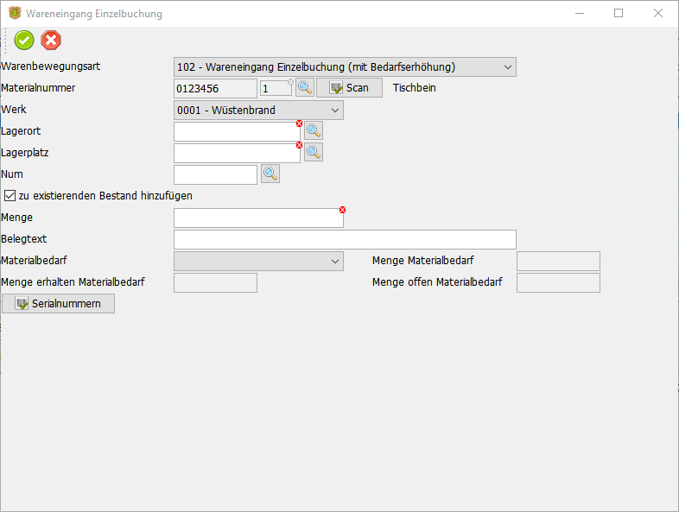
Task: Click the toolbar drag handle grip
Action: (x=6, y=40)
